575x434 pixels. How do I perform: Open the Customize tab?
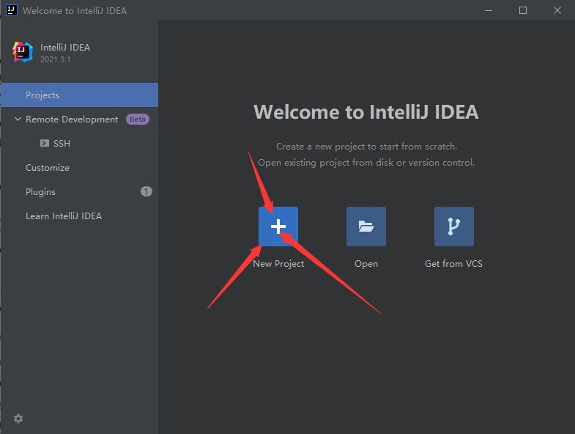tap(80, 167)
